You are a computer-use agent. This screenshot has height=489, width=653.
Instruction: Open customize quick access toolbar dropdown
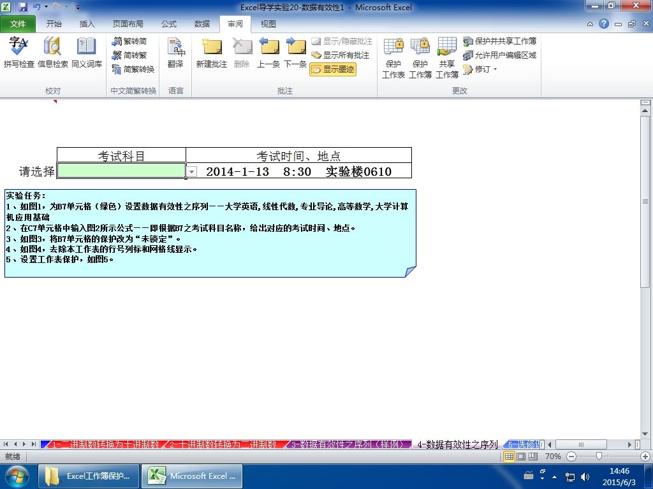pyautogui.click(x=78, y=8)
